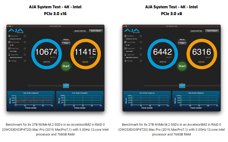Switch to System Disk Test in x8 window
228x142 pixels.
[x=196, y=31]
